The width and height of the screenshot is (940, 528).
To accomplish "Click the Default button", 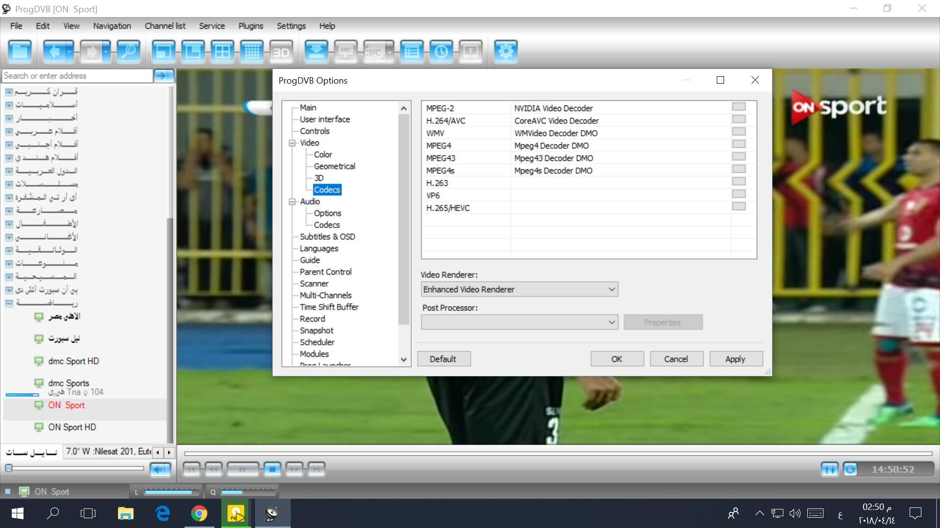I will tap(444, 359).
